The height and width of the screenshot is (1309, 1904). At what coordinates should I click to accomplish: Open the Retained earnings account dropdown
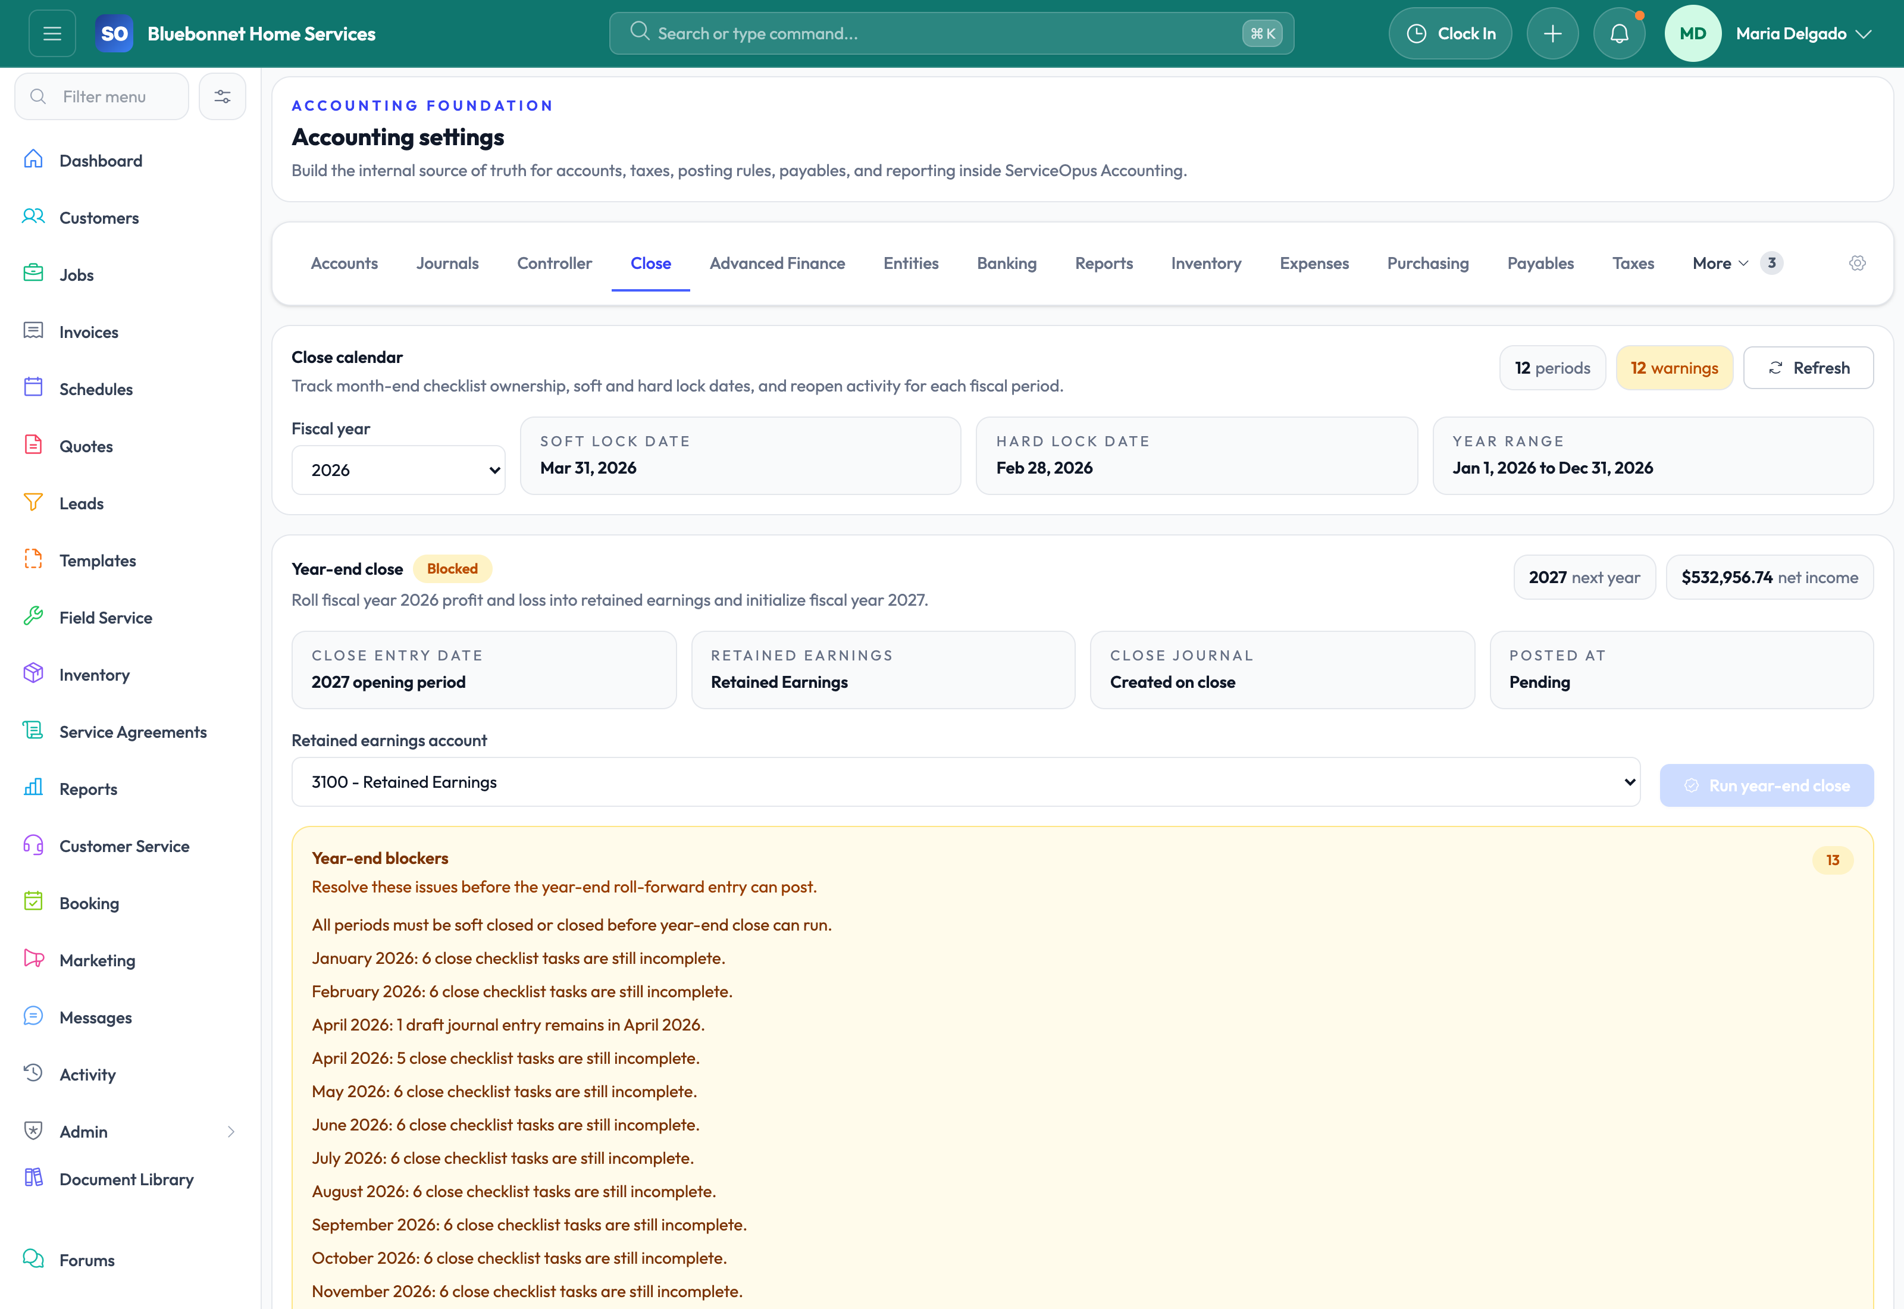[x=966, y=782]
